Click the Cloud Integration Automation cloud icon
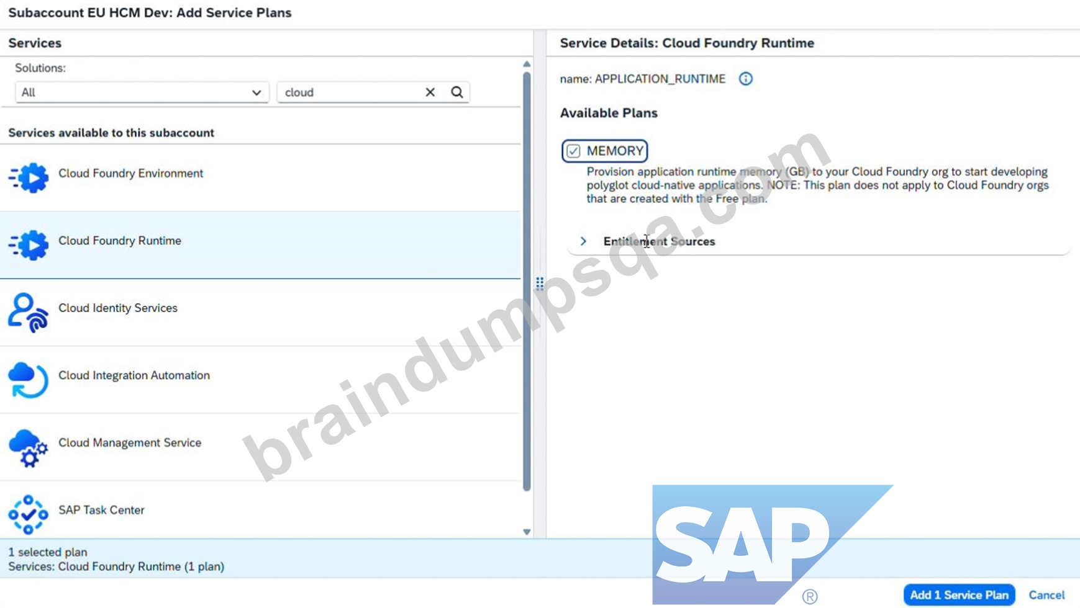The height and width of the screenshot is (608, 1080). pyautogui.click(x=28, y=380)
